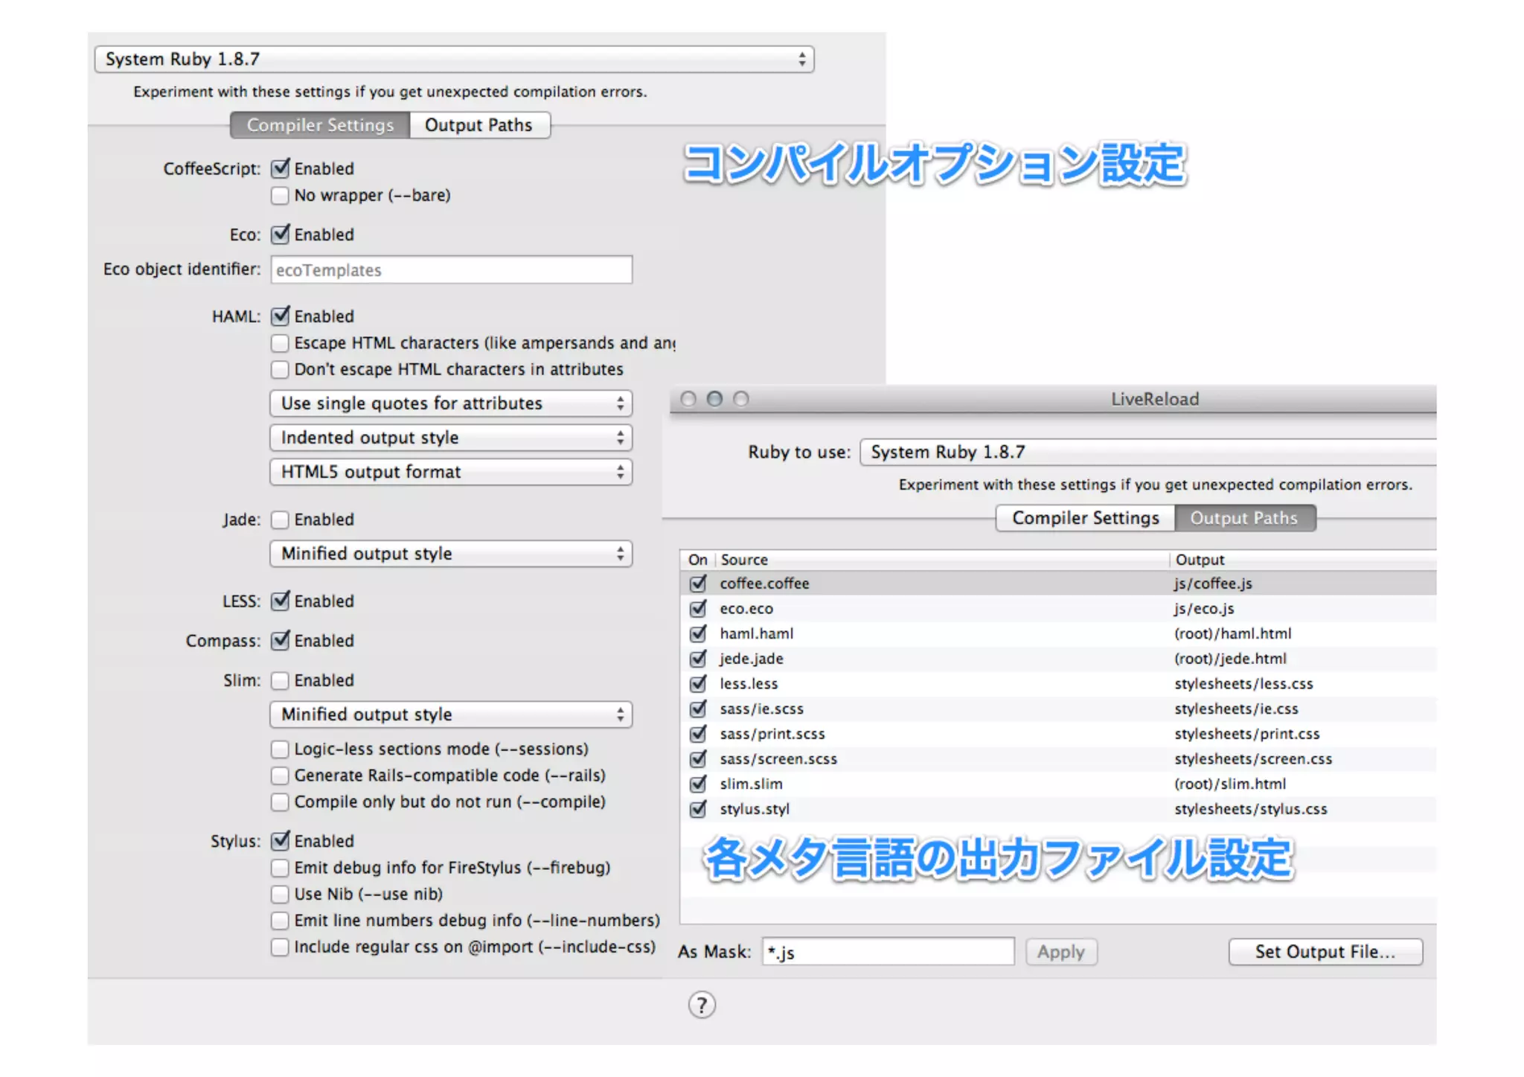The height and width of the screenshot is (1077, 1524).
Task: Click the Set Output File... button
Action: [x=1325, y=952]
